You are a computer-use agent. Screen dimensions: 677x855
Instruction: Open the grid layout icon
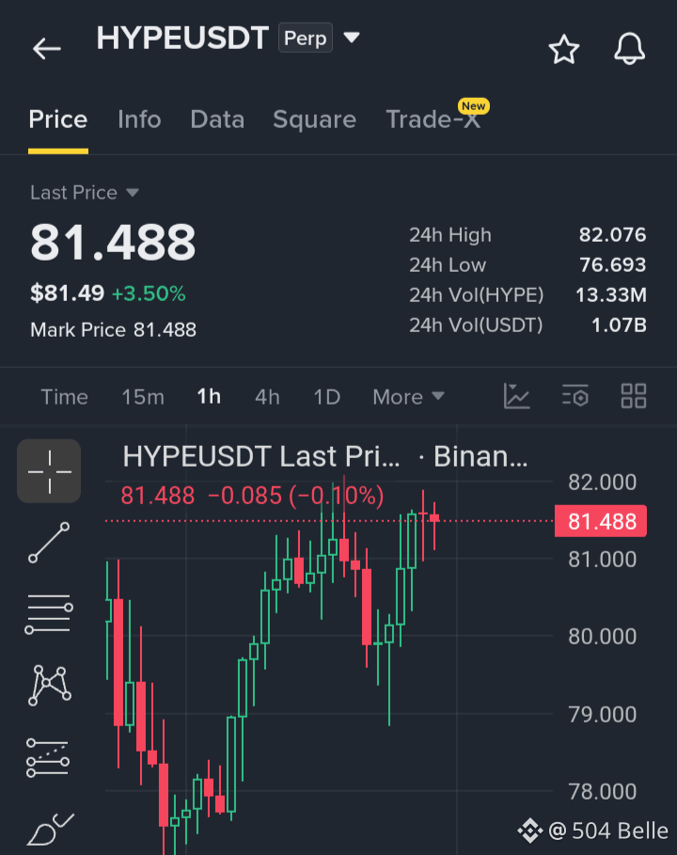click(634, 396)
